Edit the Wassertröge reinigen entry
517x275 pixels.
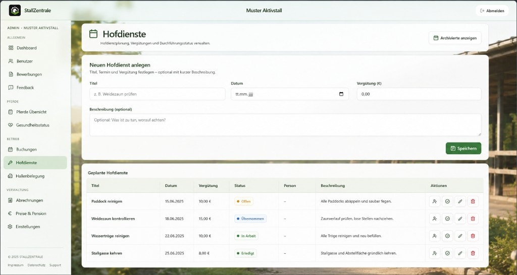[460, 236]
